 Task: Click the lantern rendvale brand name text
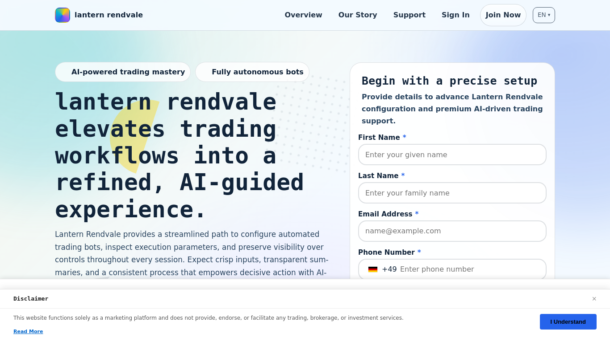point(109,15)
